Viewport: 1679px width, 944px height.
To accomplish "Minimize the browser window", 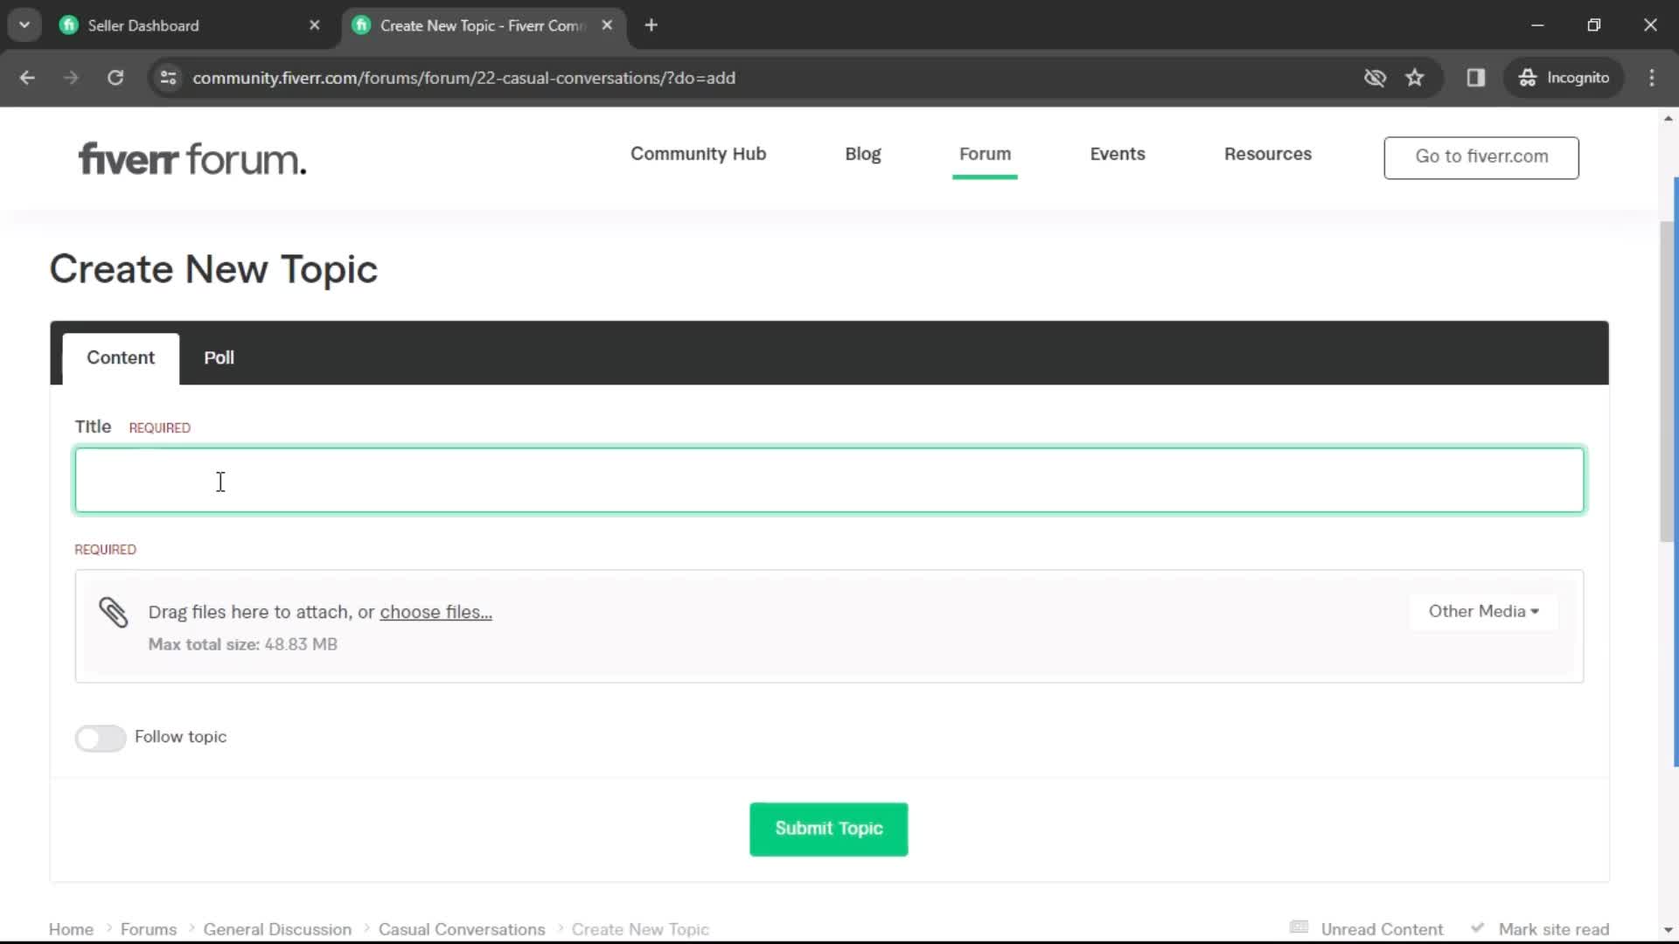I will [1537, 25].
